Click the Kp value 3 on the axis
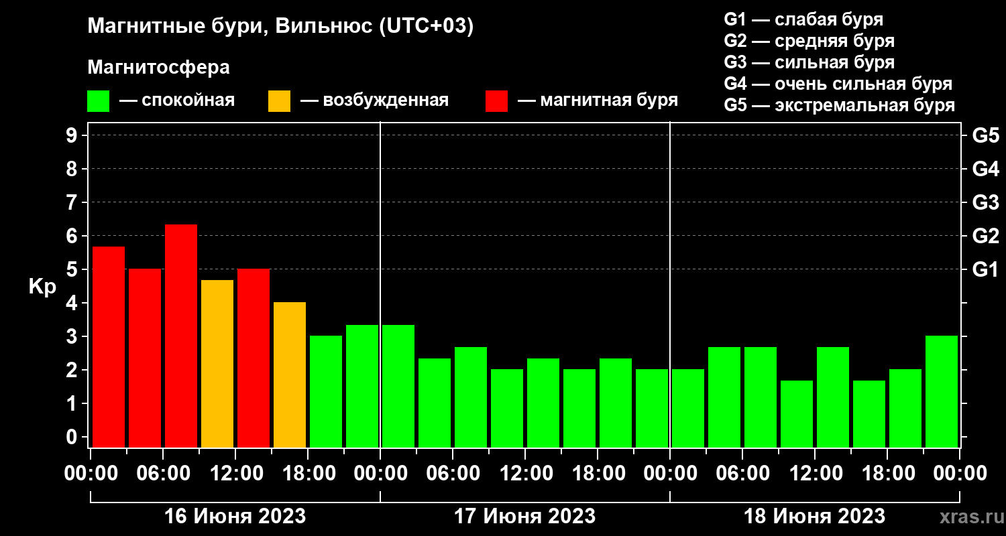The width and height of the screenshot is (1006, 536). [x=73, y=336]
